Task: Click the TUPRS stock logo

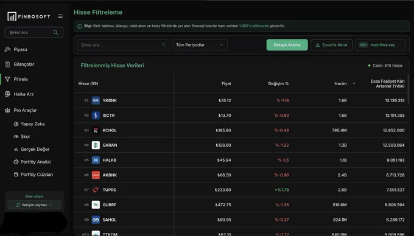Action: point(96,190)
